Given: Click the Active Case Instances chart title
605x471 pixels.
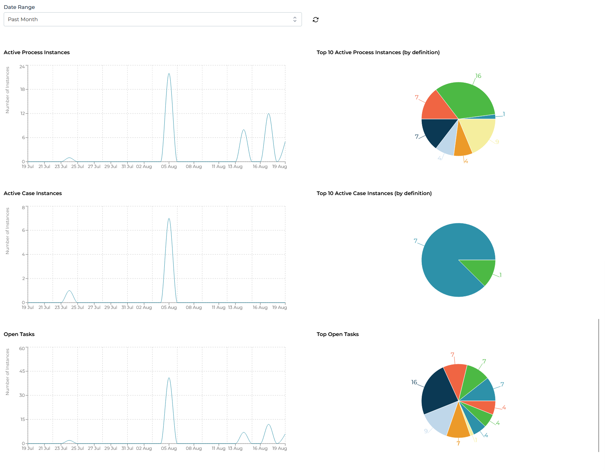Looking at the screenshot, I should (33, 193).
